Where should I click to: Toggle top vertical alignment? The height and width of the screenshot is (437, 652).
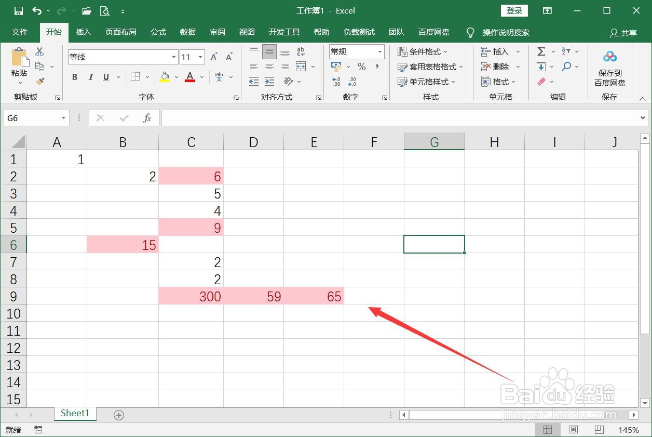[254, 51]
